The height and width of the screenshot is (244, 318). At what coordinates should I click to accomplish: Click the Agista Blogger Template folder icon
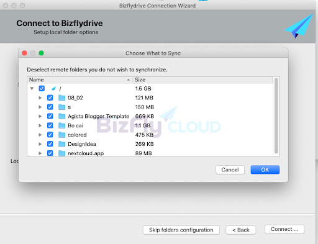tap(61, 116)
